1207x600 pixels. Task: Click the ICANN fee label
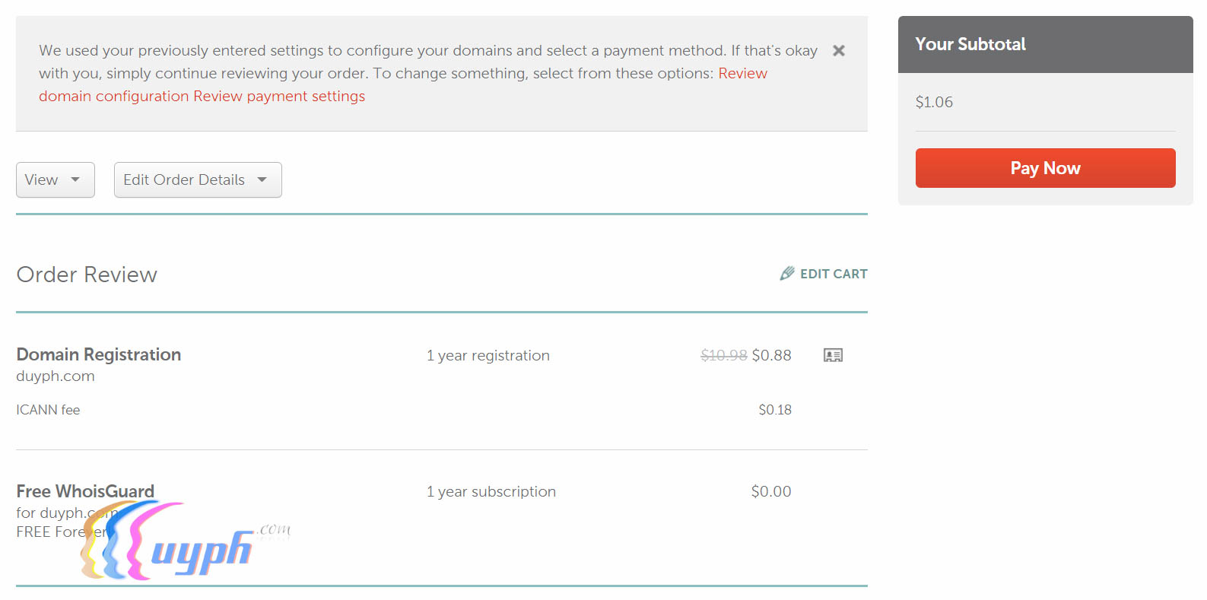coord(48,410)
